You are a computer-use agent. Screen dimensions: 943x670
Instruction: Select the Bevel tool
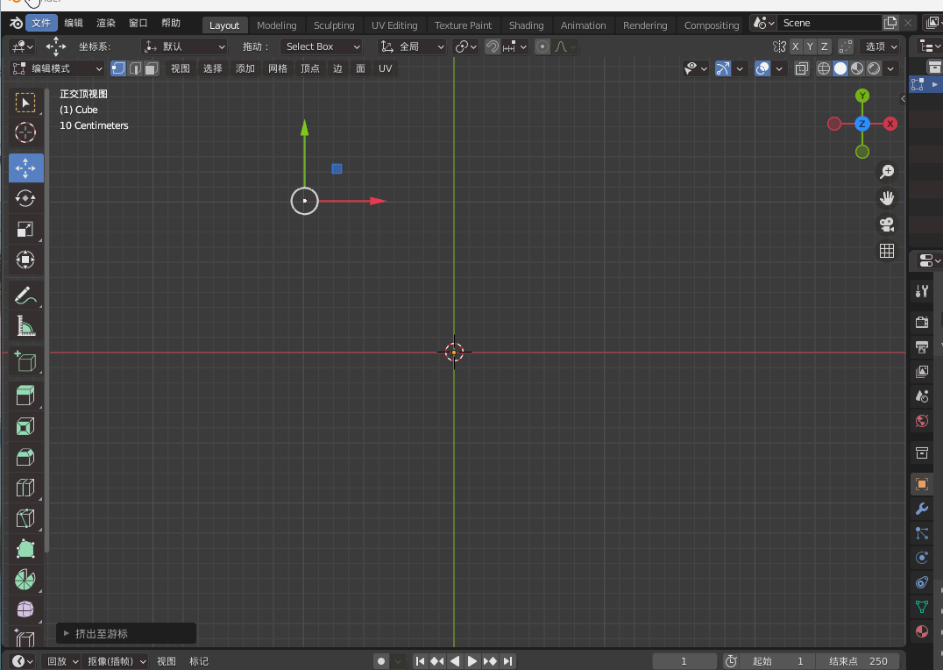pos(25,458)
